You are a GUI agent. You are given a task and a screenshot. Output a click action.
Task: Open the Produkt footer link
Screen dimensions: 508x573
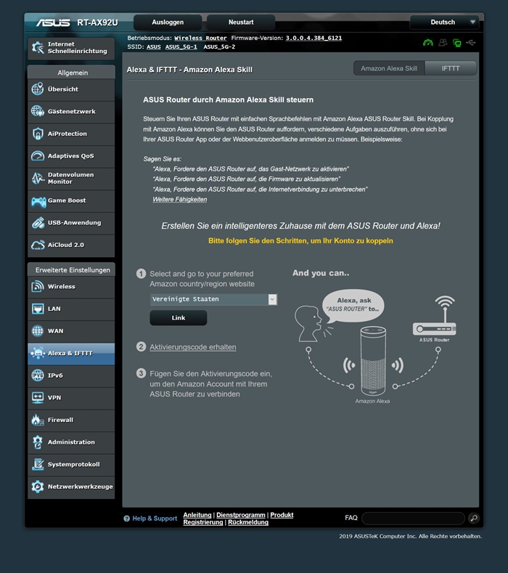point(282,515)
